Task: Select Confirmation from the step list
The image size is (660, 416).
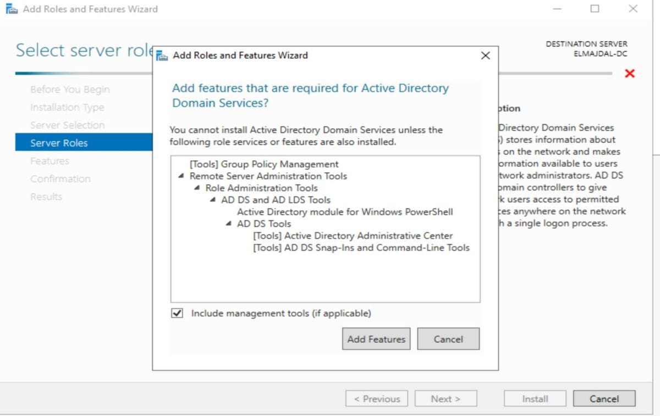Action: (x=61, y=178)
